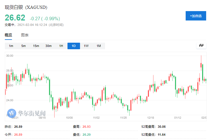
Task: Click the 最高 value 26.93
Action: [86, 127]
